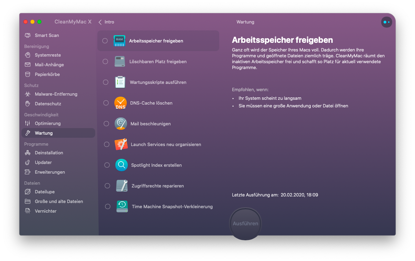The height and width of the screenshot is (261, 415).
Task: Click the Vernichter sidebar label
Action: tap(46, 211)
